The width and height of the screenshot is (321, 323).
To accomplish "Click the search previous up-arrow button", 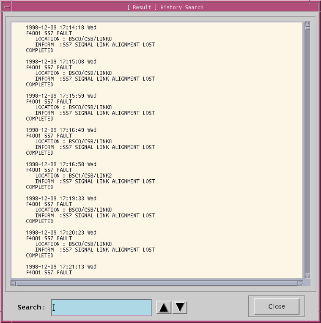I will coord(164,307).
